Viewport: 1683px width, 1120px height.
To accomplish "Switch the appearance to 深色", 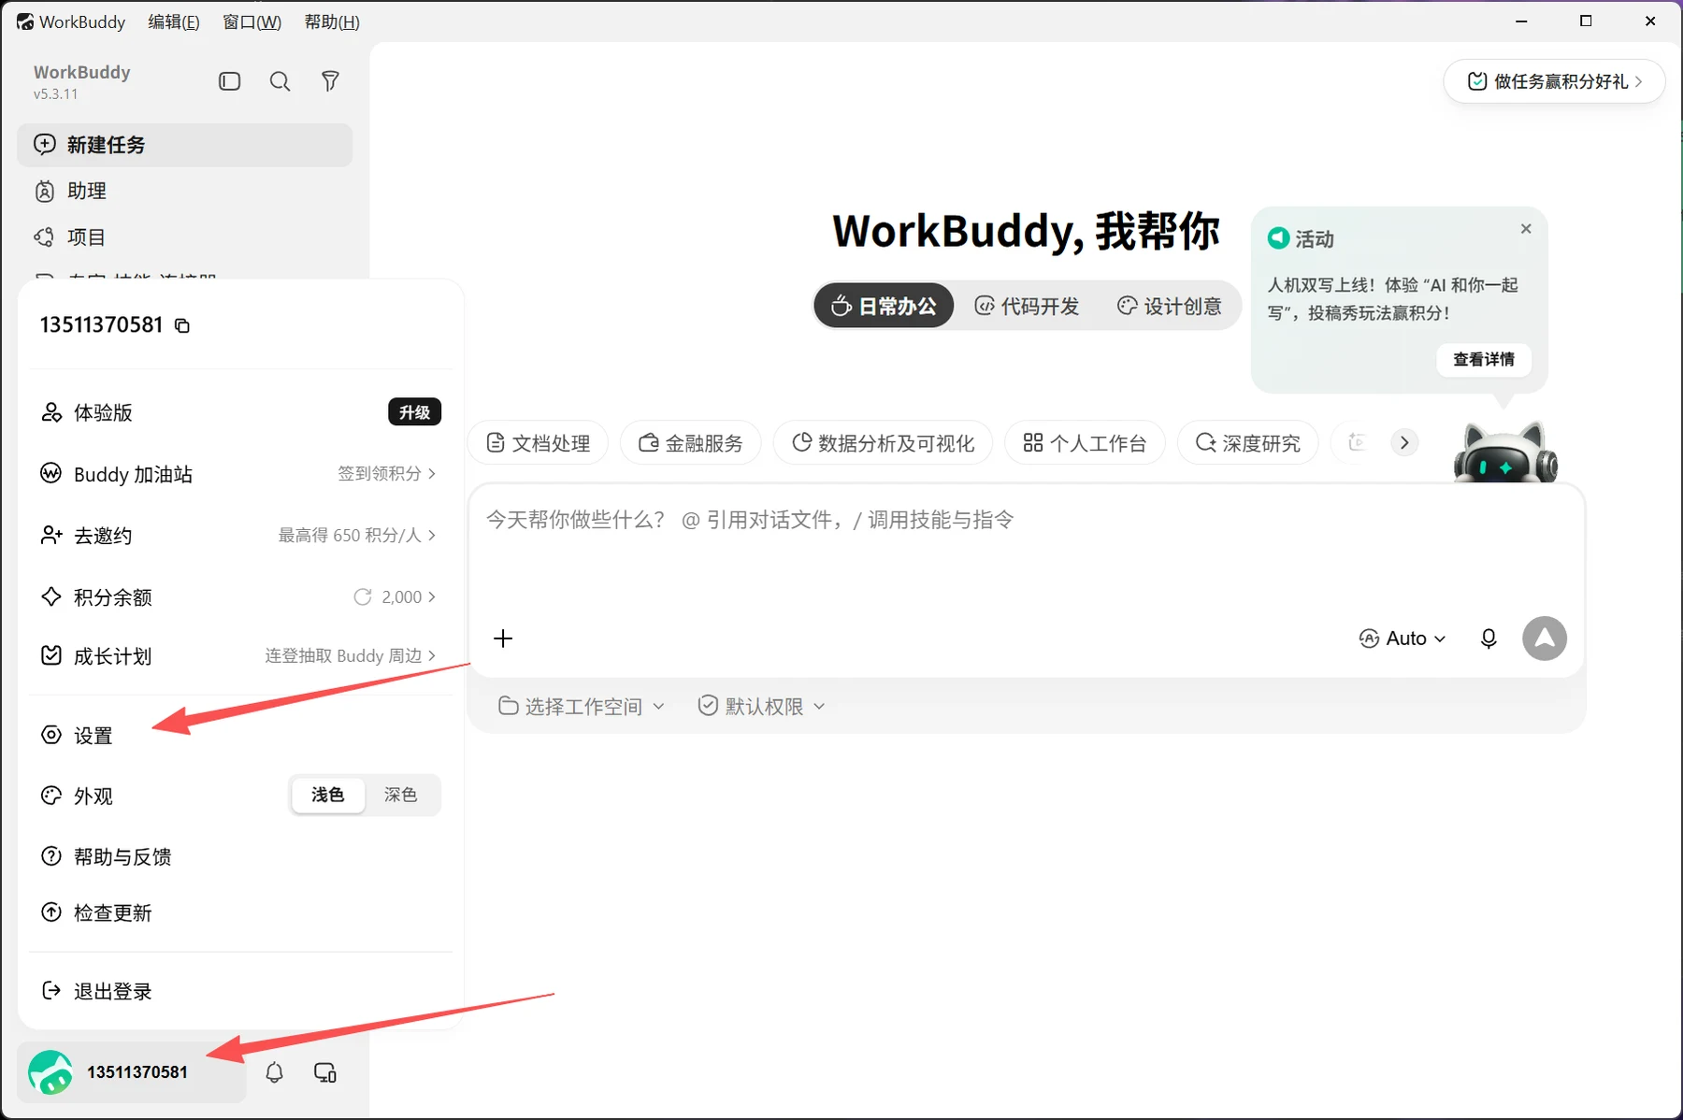I will 400,795.
